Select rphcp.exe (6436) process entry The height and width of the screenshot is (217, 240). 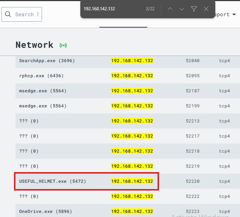point(128,76)
